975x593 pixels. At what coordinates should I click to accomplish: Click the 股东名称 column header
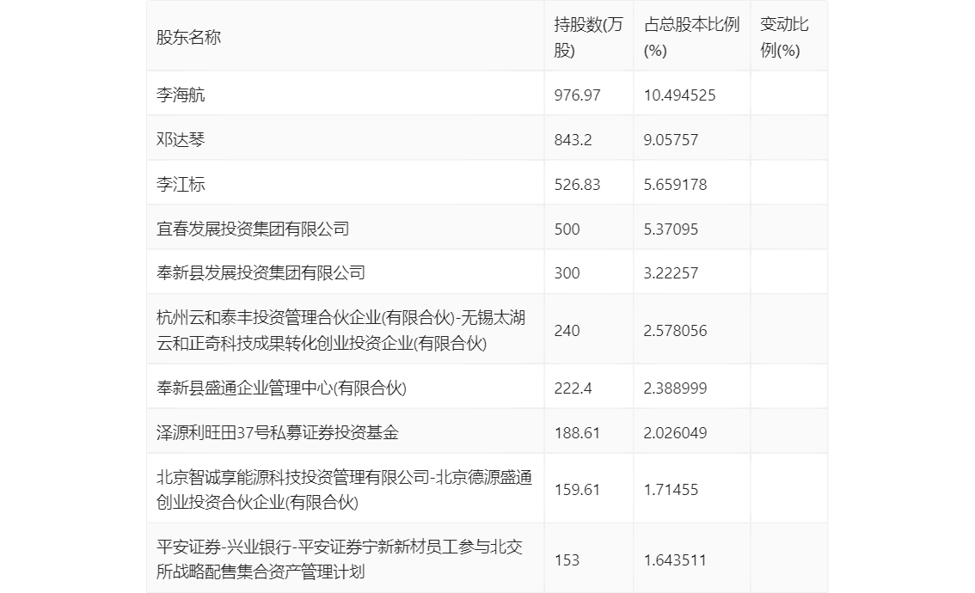188,37
